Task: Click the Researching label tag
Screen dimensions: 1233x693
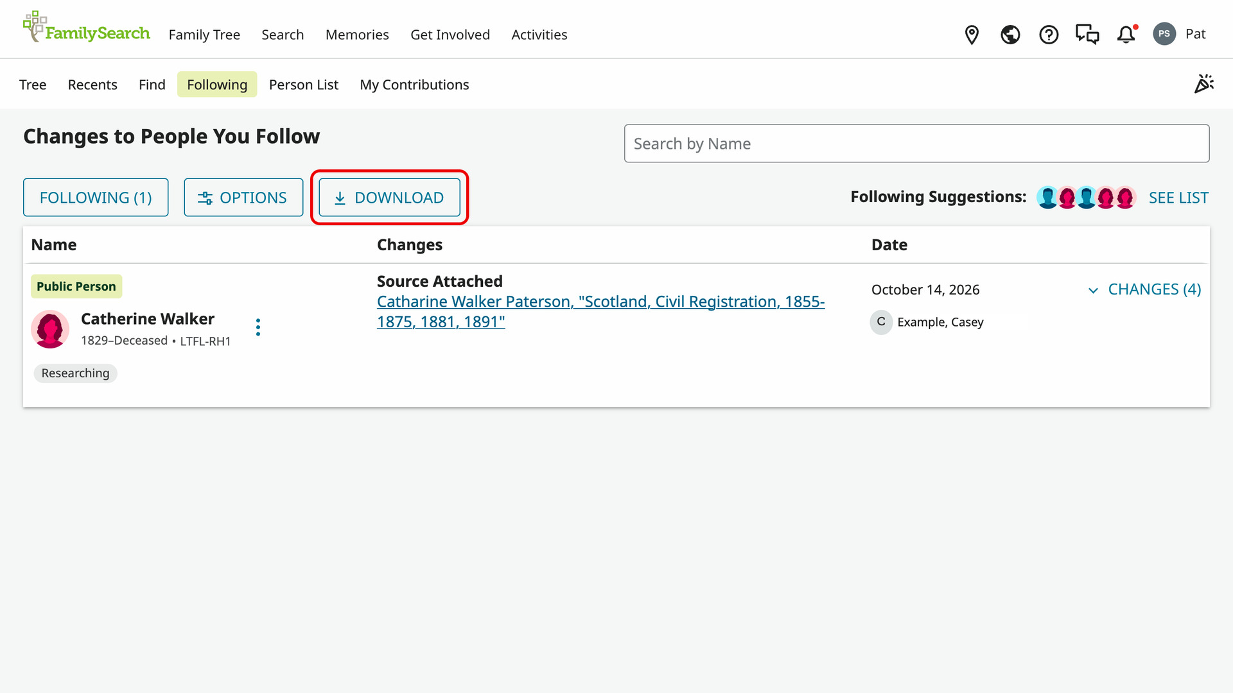Action: pos(76,373)
